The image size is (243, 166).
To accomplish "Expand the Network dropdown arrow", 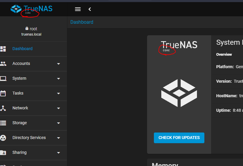I will [59, 108].
